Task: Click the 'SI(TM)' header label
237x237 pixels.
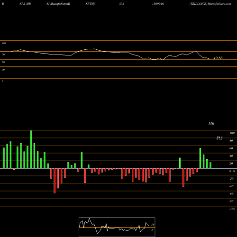Action: click(x=90, y=4)
